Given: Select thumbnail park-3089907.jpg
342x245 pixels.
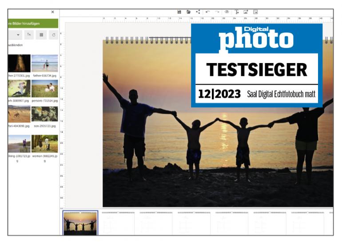Looking at the screenshot, I should point(19,88).
